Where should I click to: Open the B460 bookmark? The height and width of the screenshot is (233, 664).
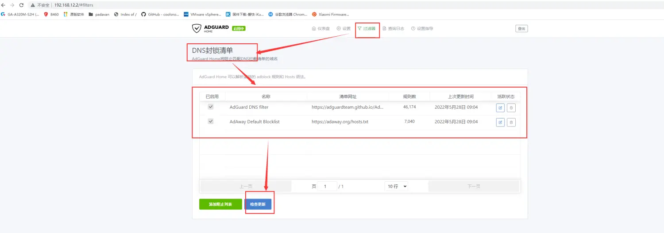pyautogui.click(x=51, y=14)
